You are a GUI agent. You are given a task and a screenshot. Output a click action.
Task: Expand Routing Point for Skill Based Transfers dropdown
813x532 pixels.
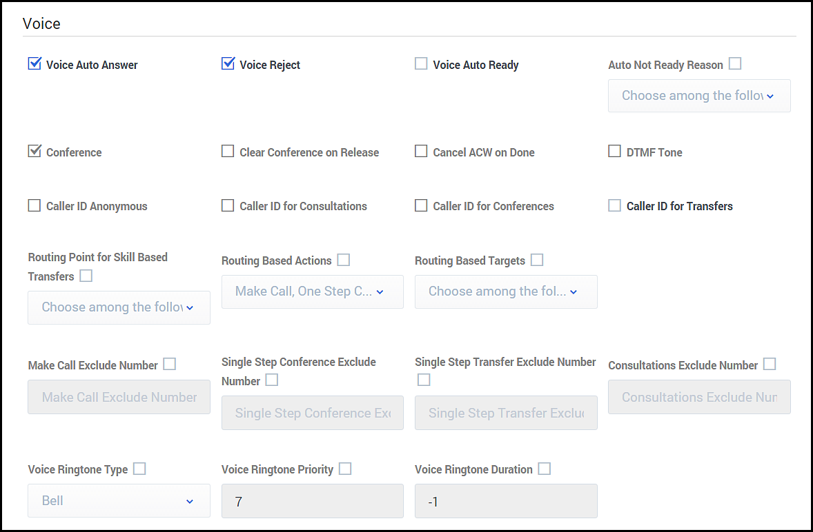pos(119,307)
